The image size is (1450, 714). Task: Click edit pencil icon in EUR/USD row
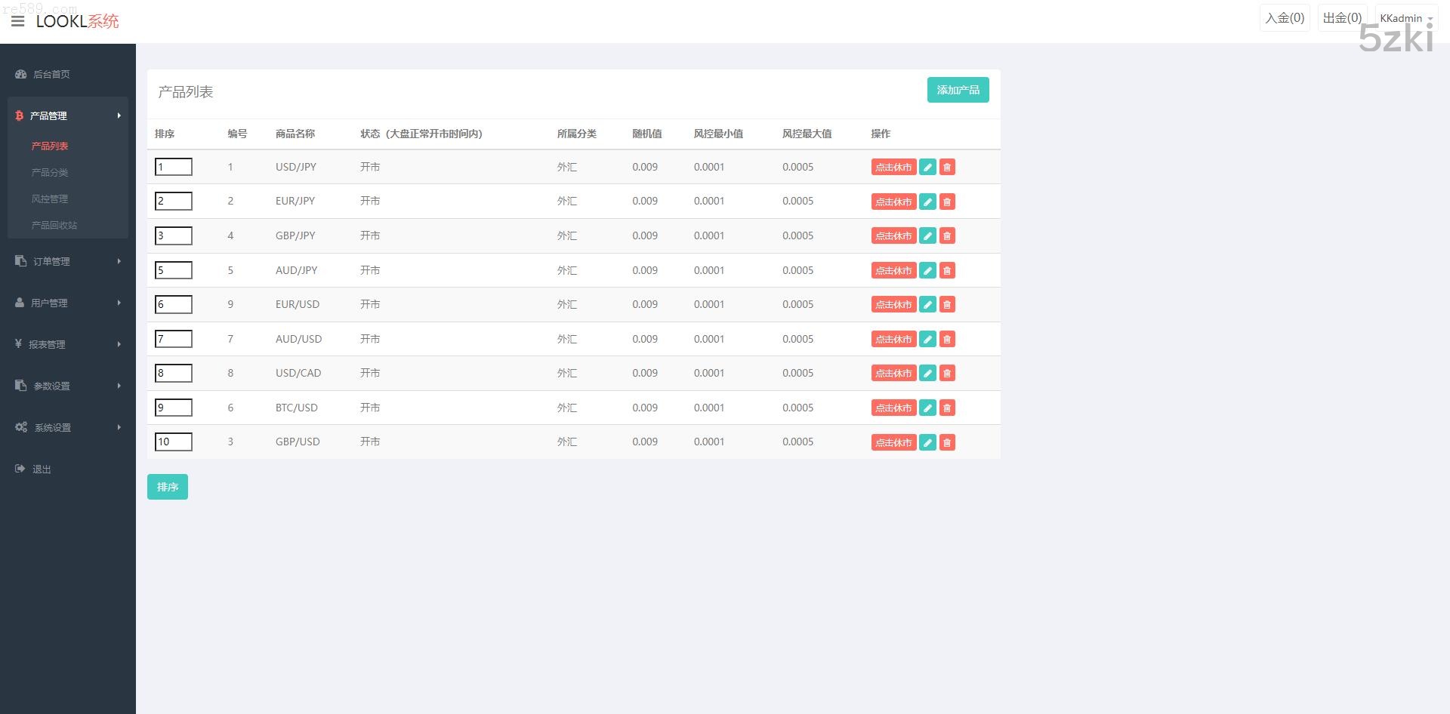point(927,305)
